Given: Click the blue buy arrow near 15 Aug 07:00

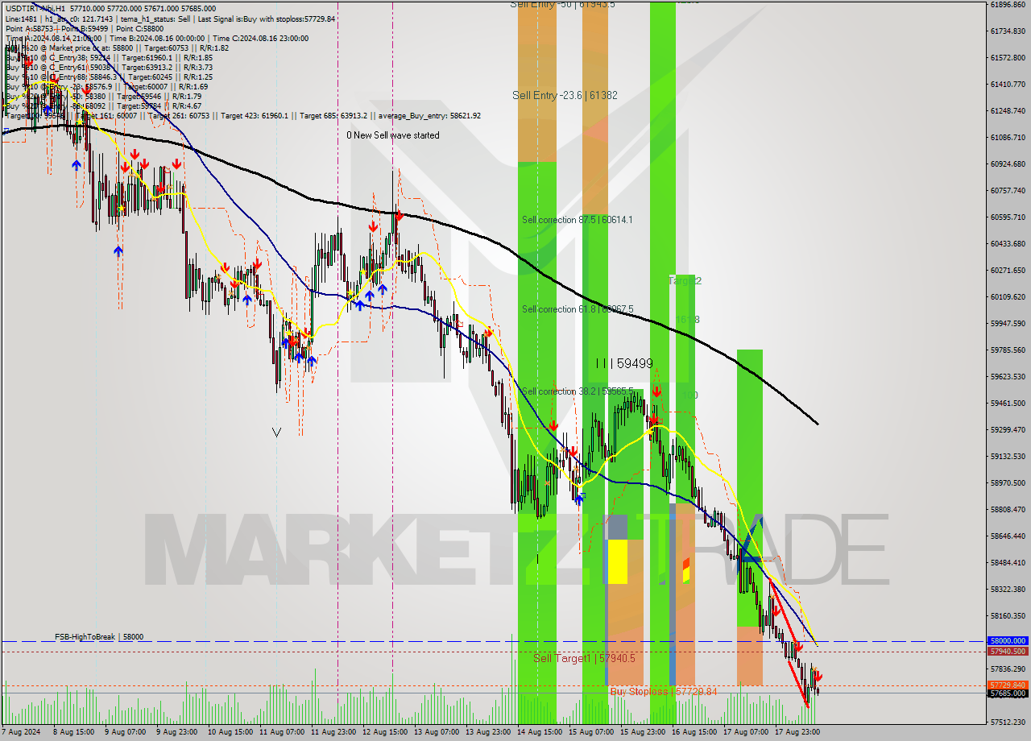Looking at the screenshot, I should click(x=578, y=499).
